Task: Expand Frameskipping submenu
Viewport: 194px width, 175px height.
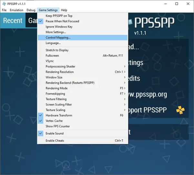Action: click(x=83, y=94)
